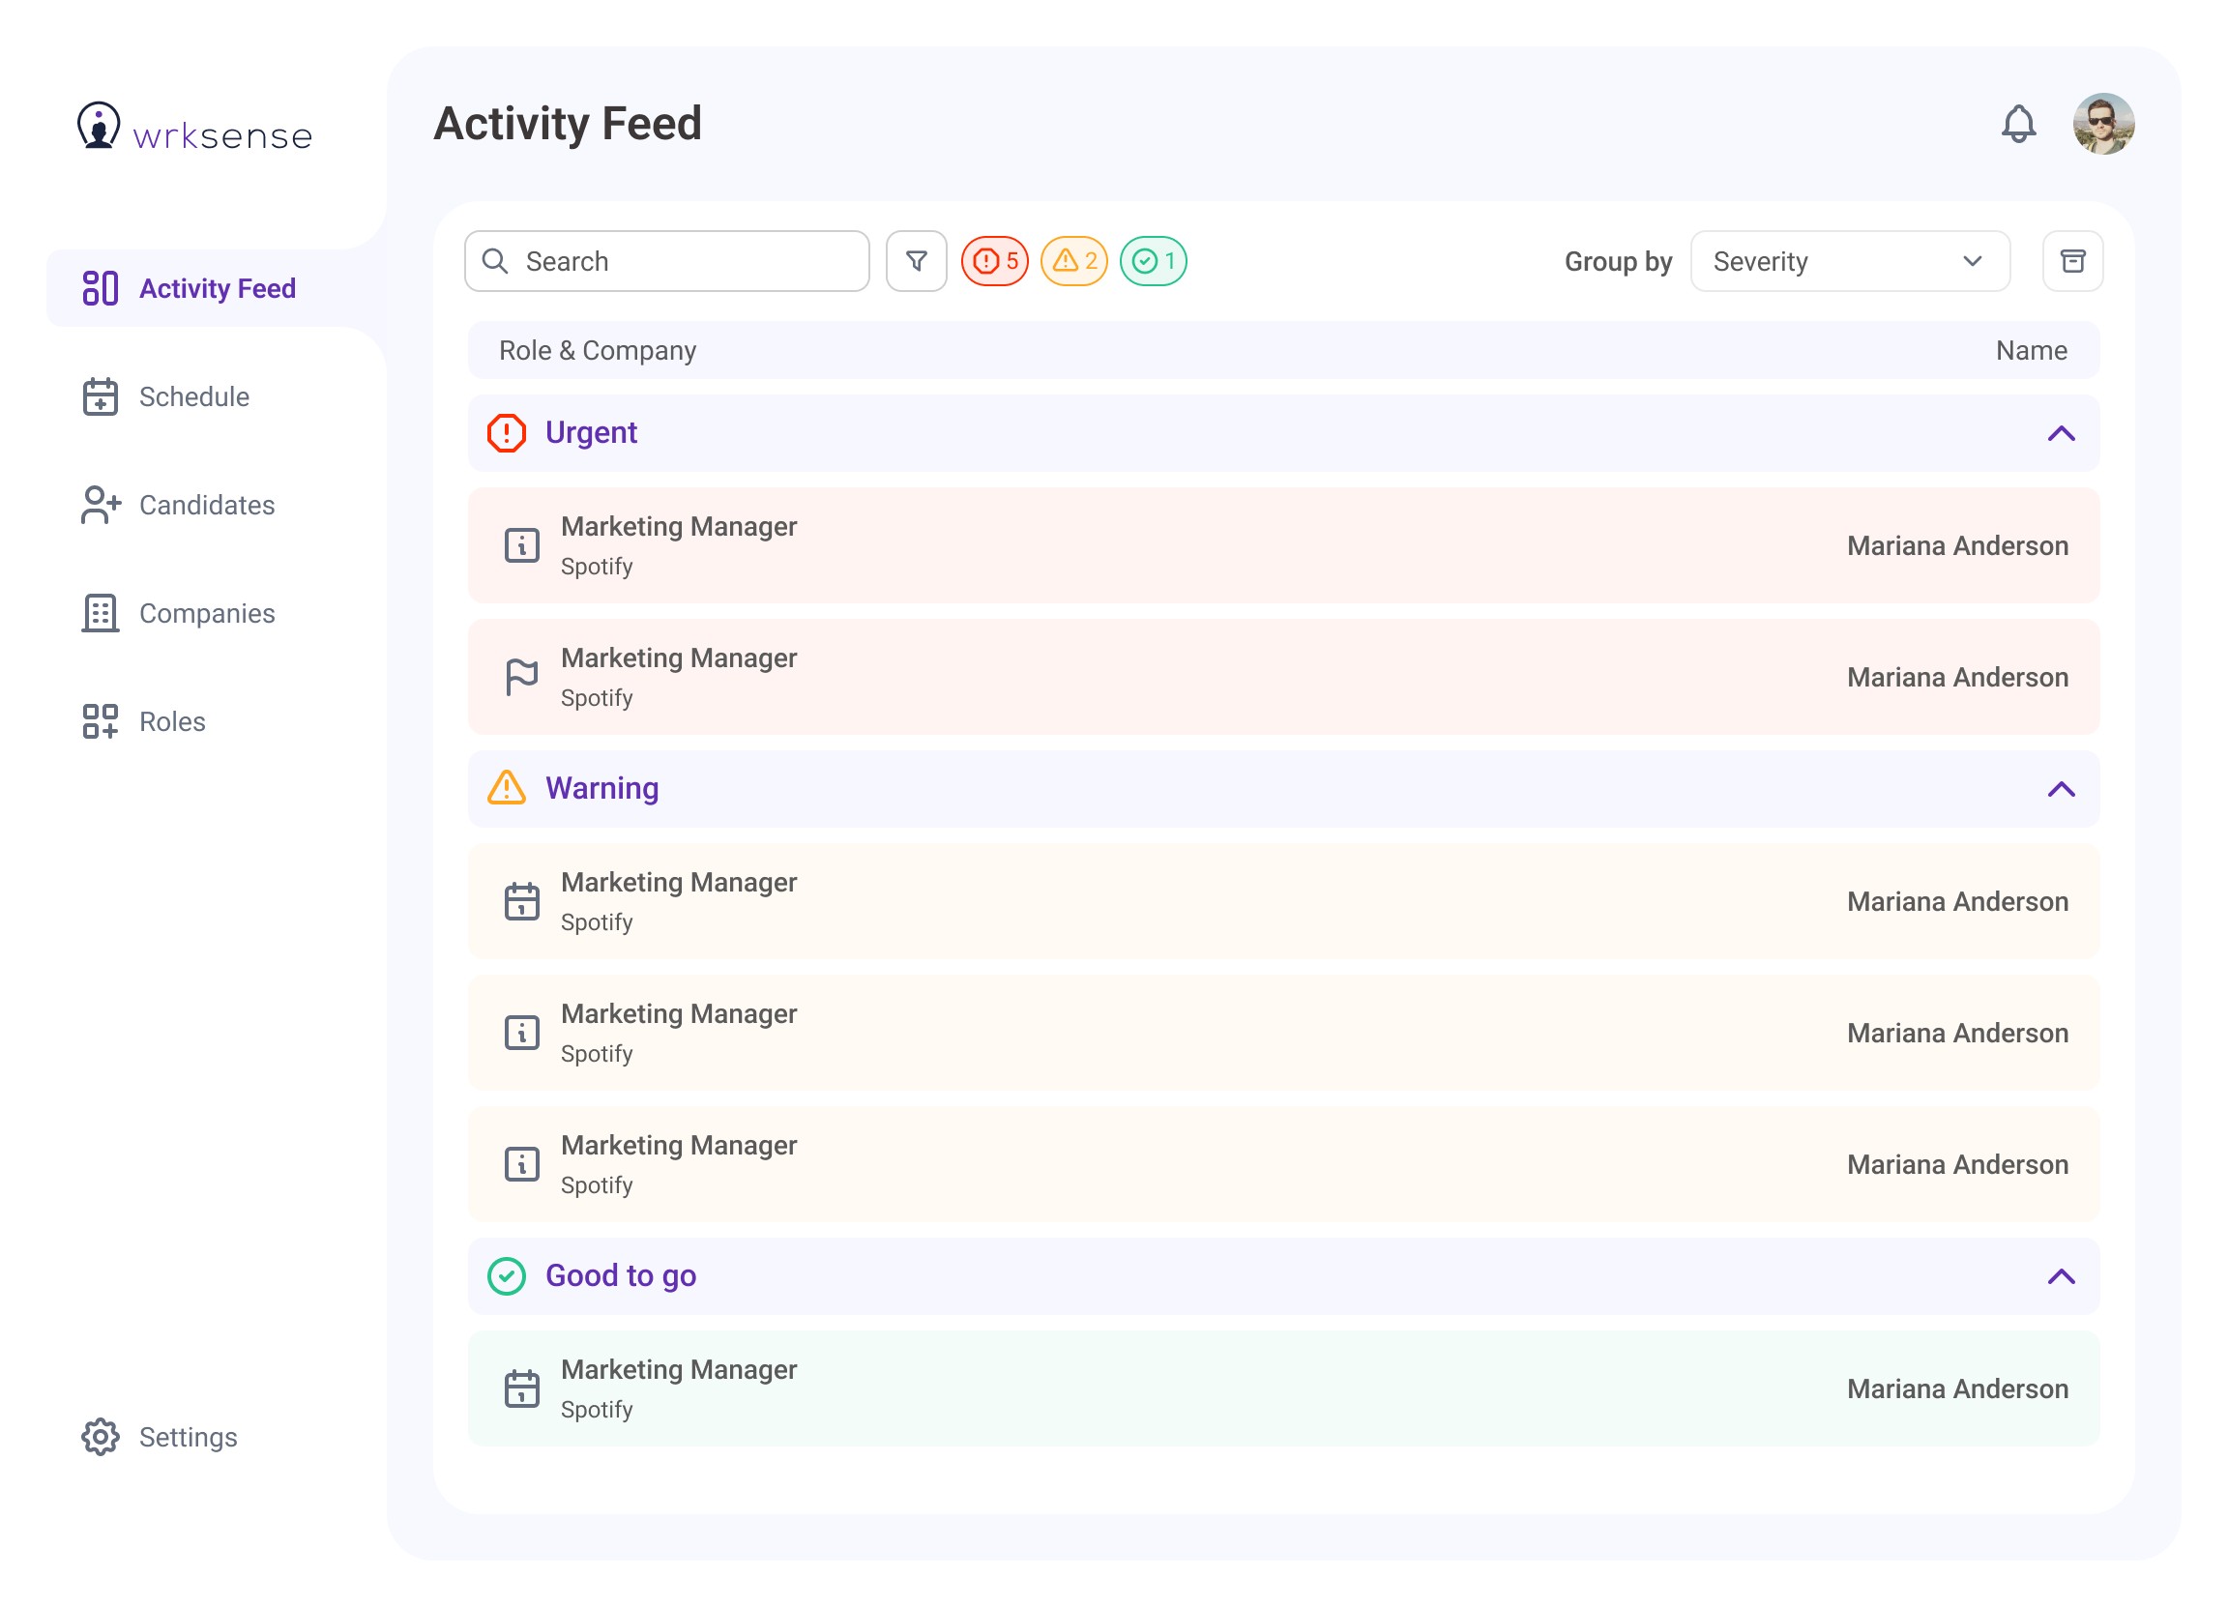Open Settings in sidebar
Viewport: 2228px width, 1607px height.
pyautogui.click(x=188, y=1437)
